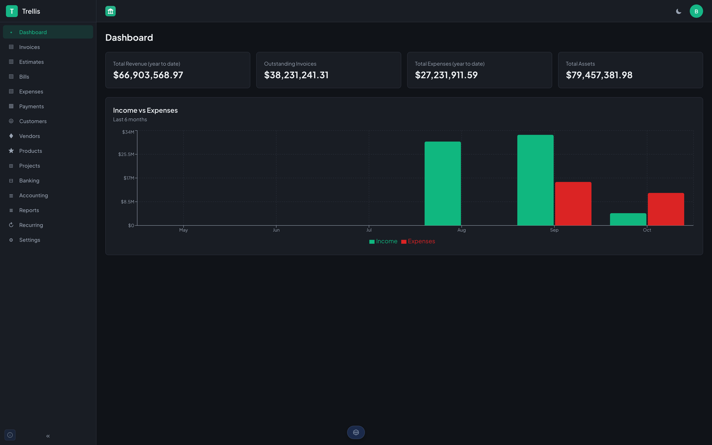Viewport: 712px width, 445px height.
Task: Click the 'Income vs Expenses' chart title
Action: pyautogui.click(x=145, y=110)
